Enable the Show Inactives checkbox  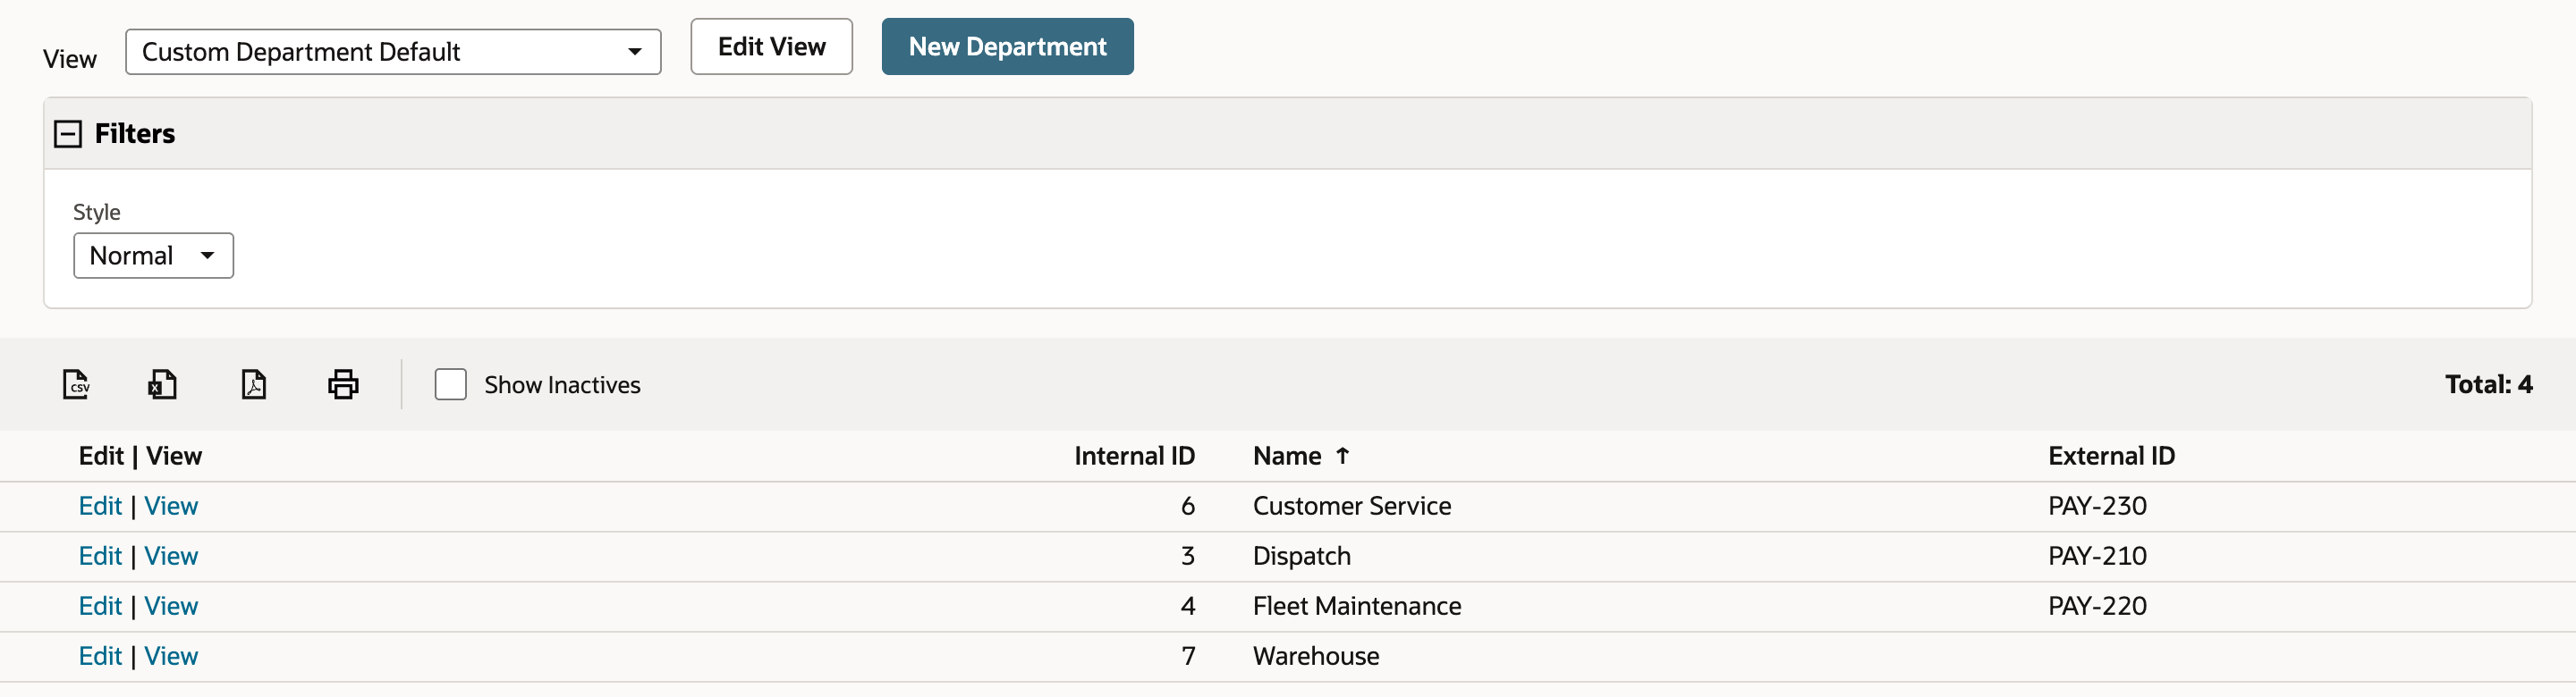(451, 384)
